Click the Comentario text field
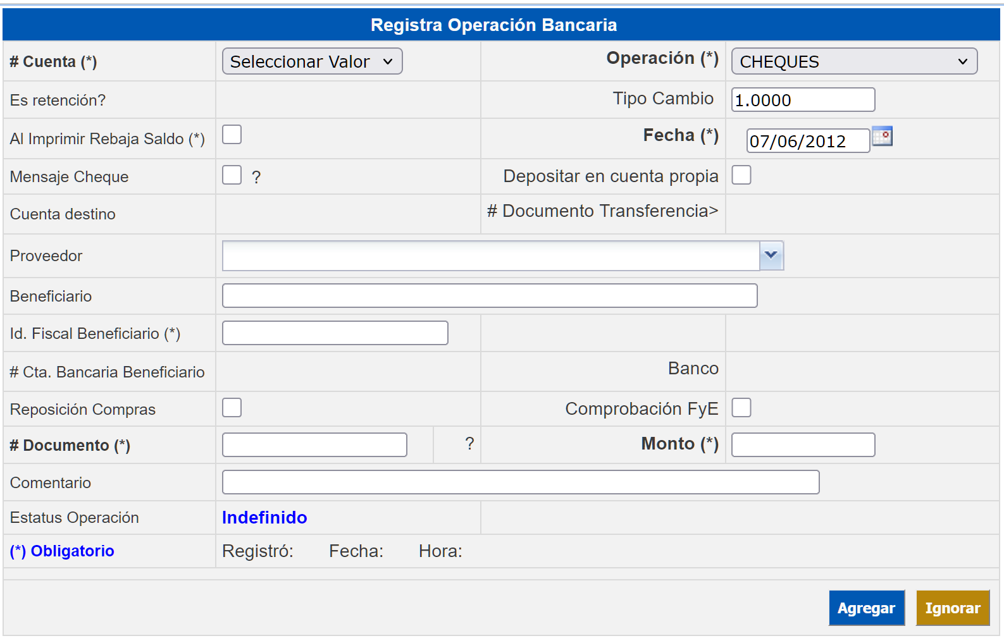Viewport: 1004px width, 643px height. point(521,482)
